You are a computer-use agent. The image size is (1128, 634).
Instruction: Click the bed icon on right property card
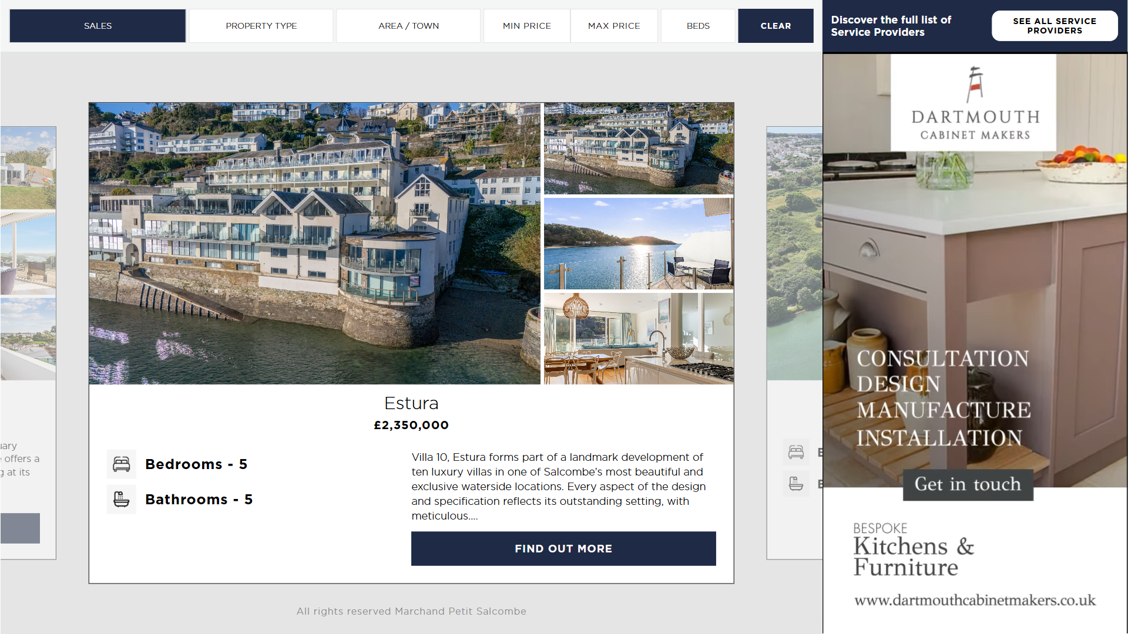click(796, 452)
